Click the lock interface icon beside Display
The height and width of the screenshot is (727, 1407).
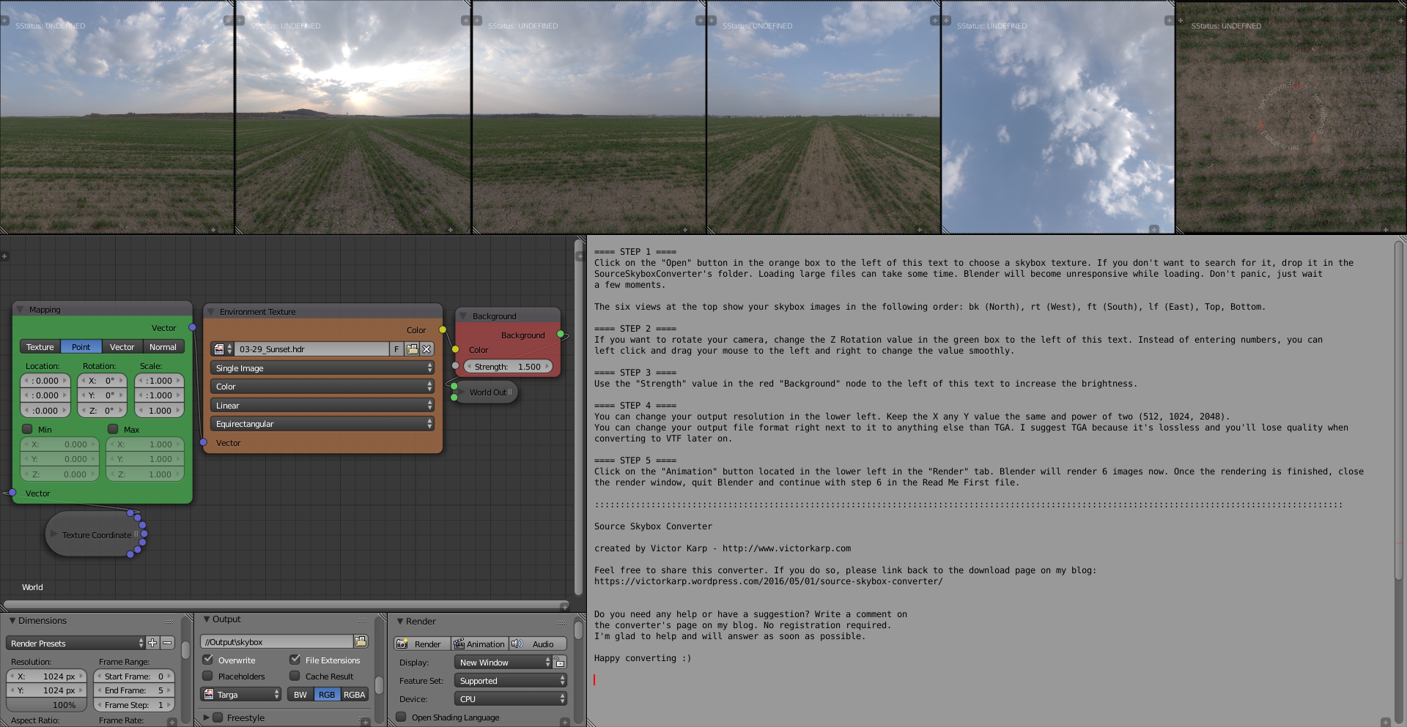click(x=560, y=662)
